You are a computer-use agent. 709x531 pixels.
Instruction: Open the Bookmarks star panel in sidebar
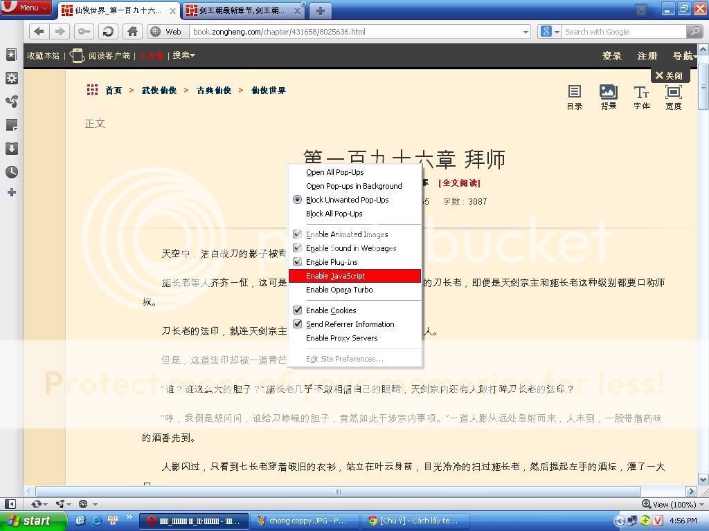11,55
